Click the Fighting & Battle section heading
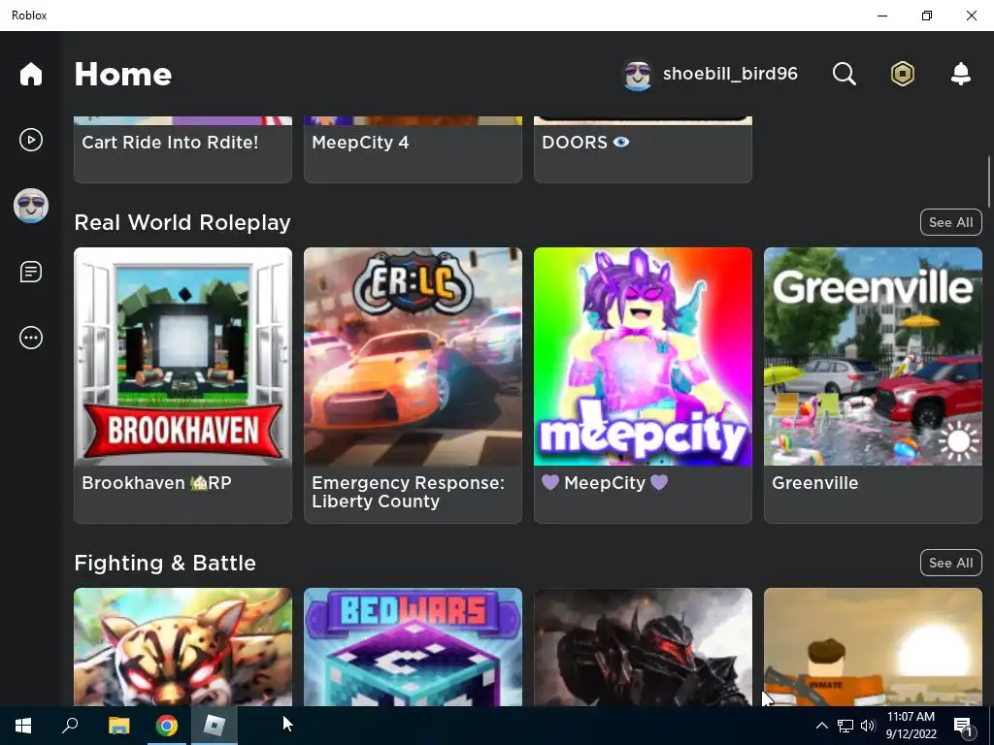994x745 pixels. tap(165, 563)
